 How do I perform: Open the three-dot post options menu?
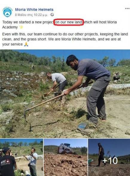[x=127, y=8]
